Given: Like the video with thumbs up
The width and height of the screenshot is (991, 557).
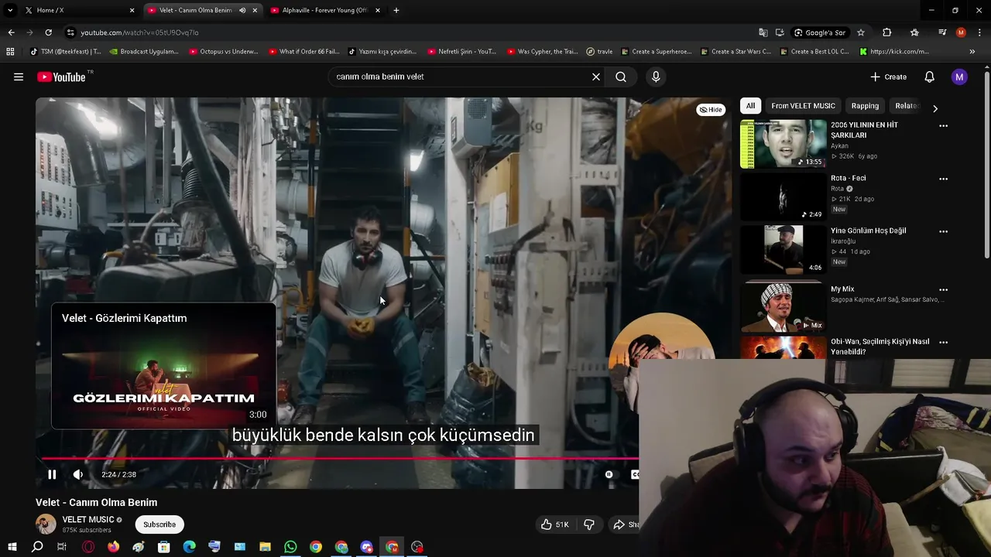Looking at the screenshot, I should click(x=554, y=525).
